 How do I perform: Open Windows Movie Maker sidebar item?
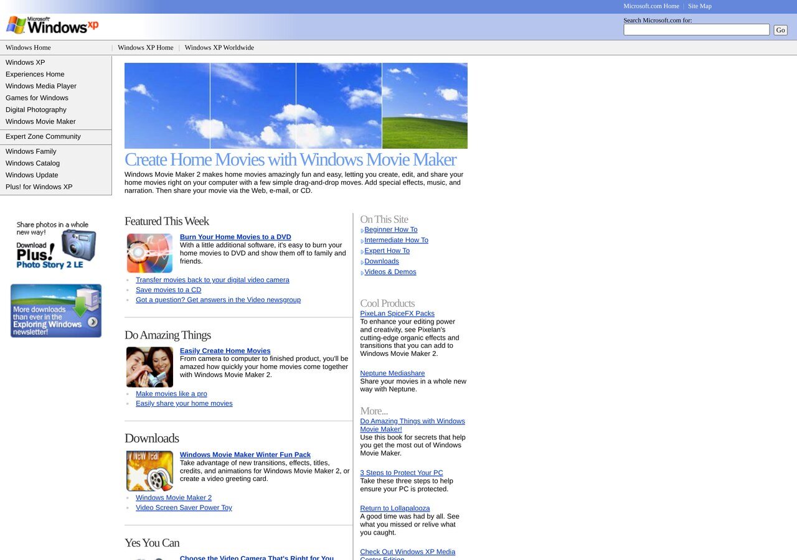[x=40, y=121]
